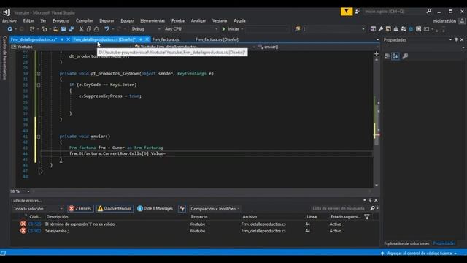Click the error list funnel filter icon
467x263 pixels.
[367, 217]
